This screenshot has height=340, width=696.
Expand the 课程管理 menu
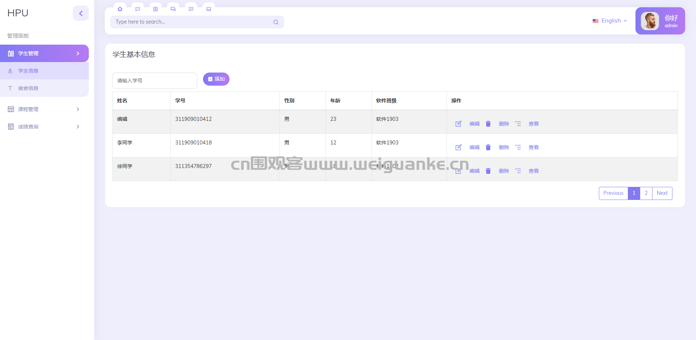pos(44,109)
